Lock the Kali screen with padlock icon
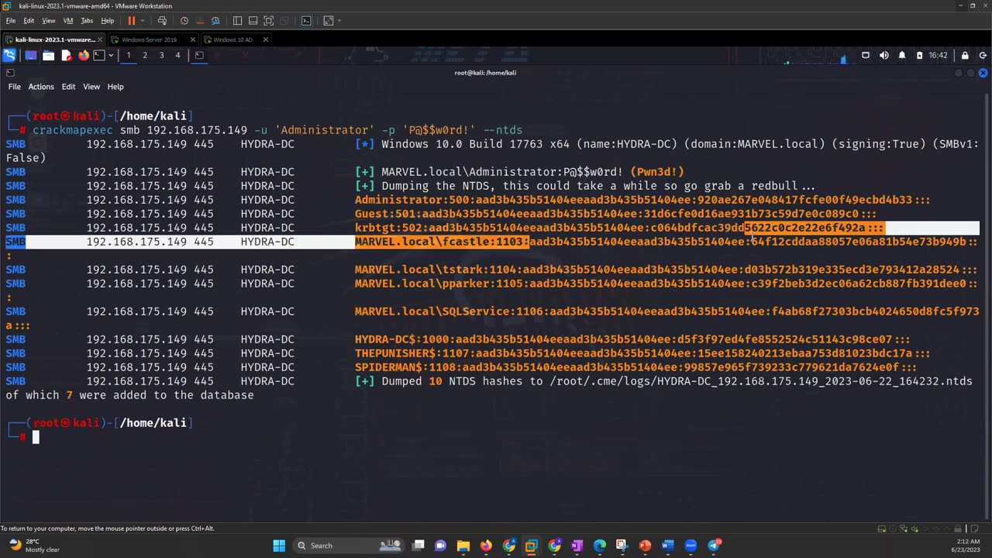992x558 pixels. click(965, 55)
